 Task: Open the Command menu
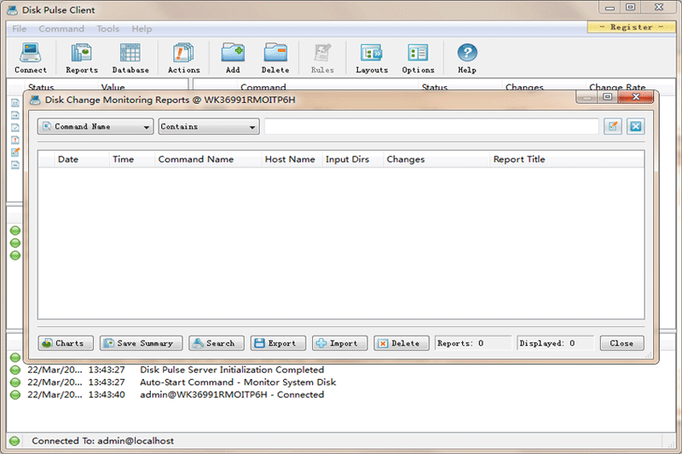pyautogui.click(x=61, y=29)
